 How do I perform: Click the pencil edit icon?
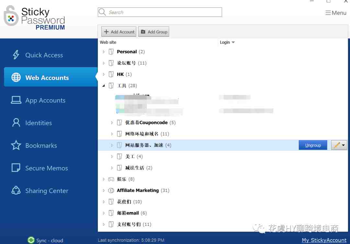pyautogui.click(x=336, y=145)
